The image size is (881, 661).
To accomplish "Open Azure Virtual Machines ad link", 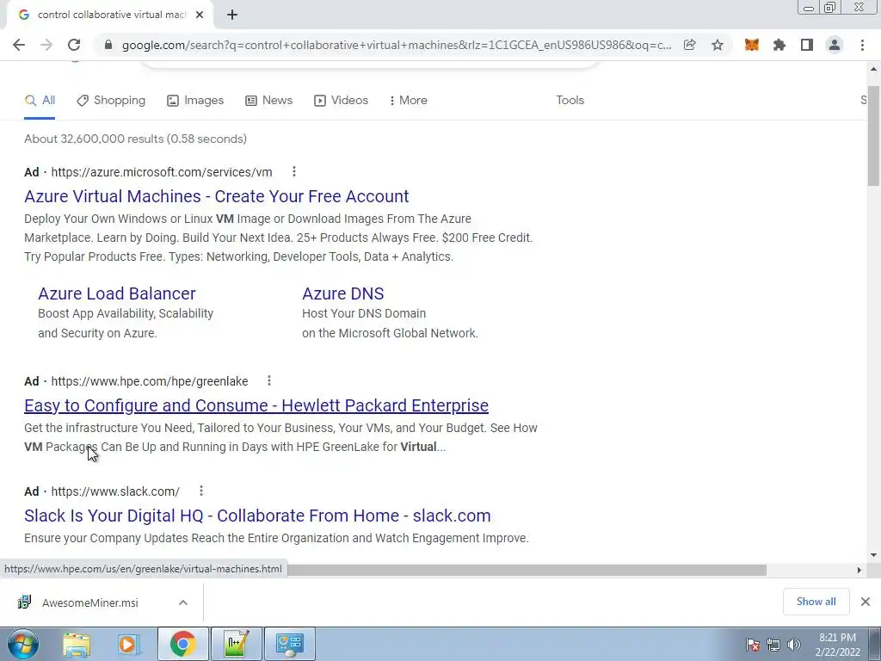I will (x=216, y=196).
